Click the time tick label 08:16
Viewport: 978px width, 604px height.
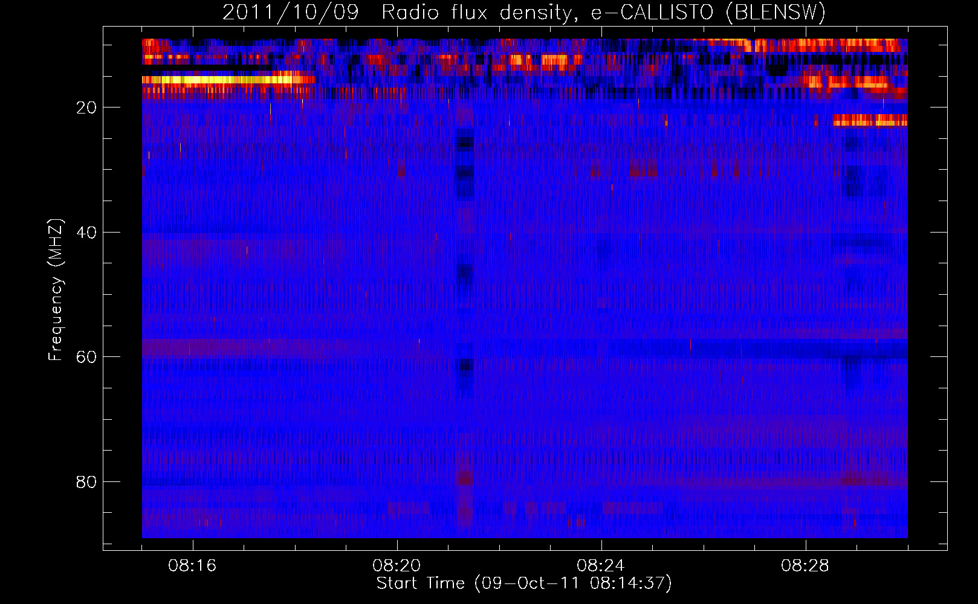[x=192, y=566]
